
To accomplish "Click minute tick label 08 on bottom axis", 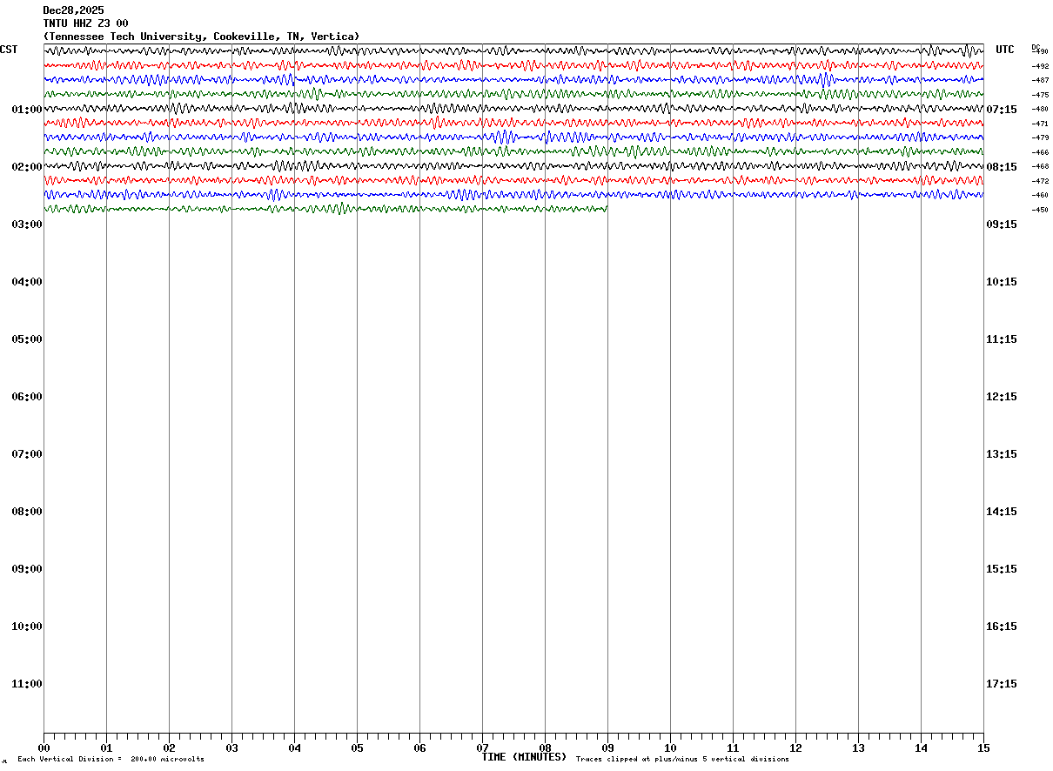I will coord(545,748).
